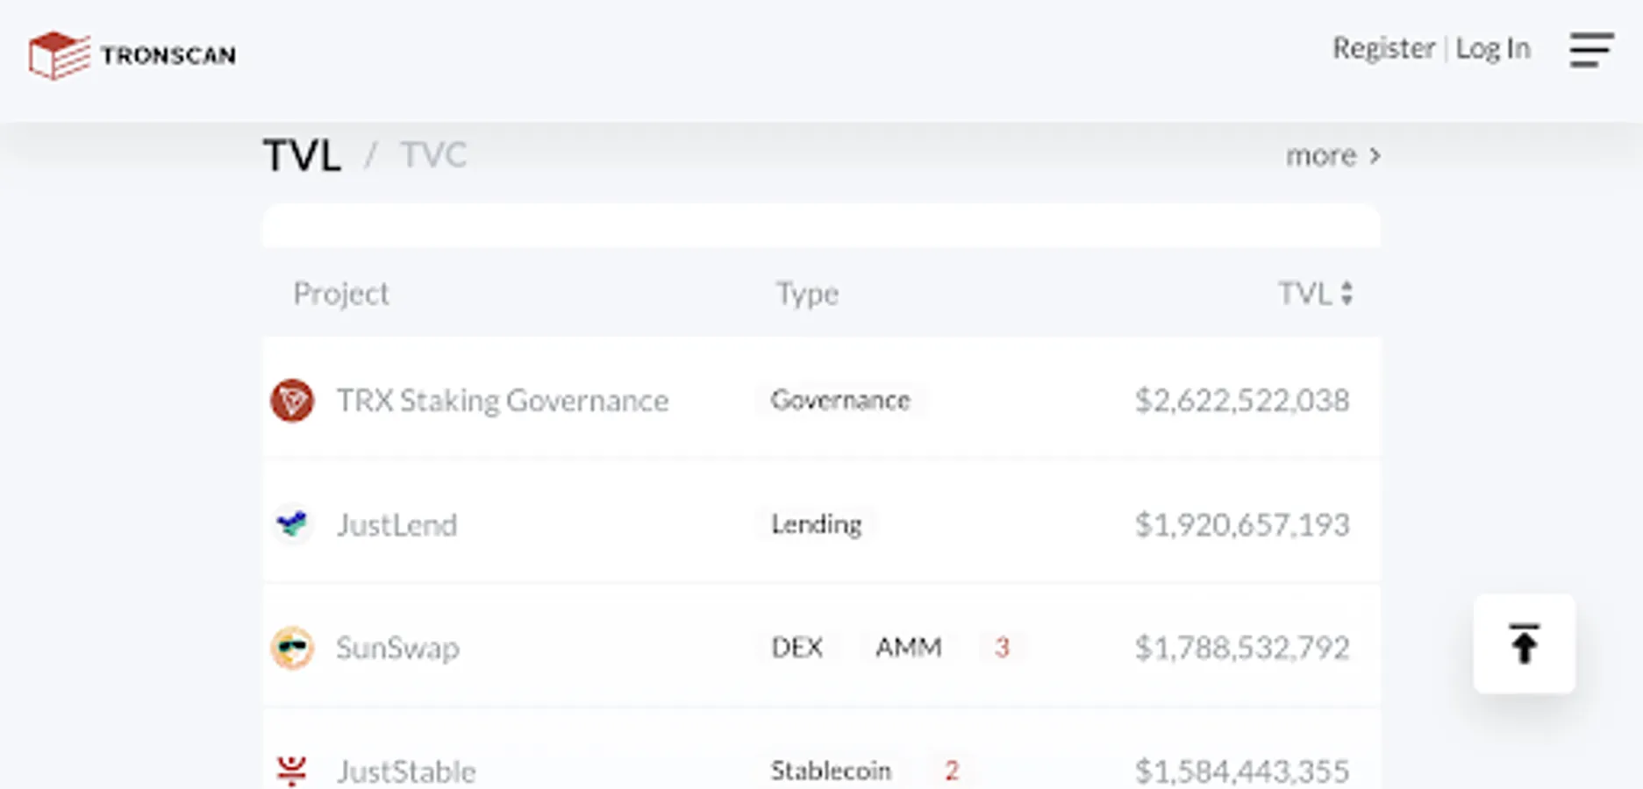The height and width of the screenshot is (789, 1643).
Task: Switch to the TVC tab
Action: (x=433, y=155)
